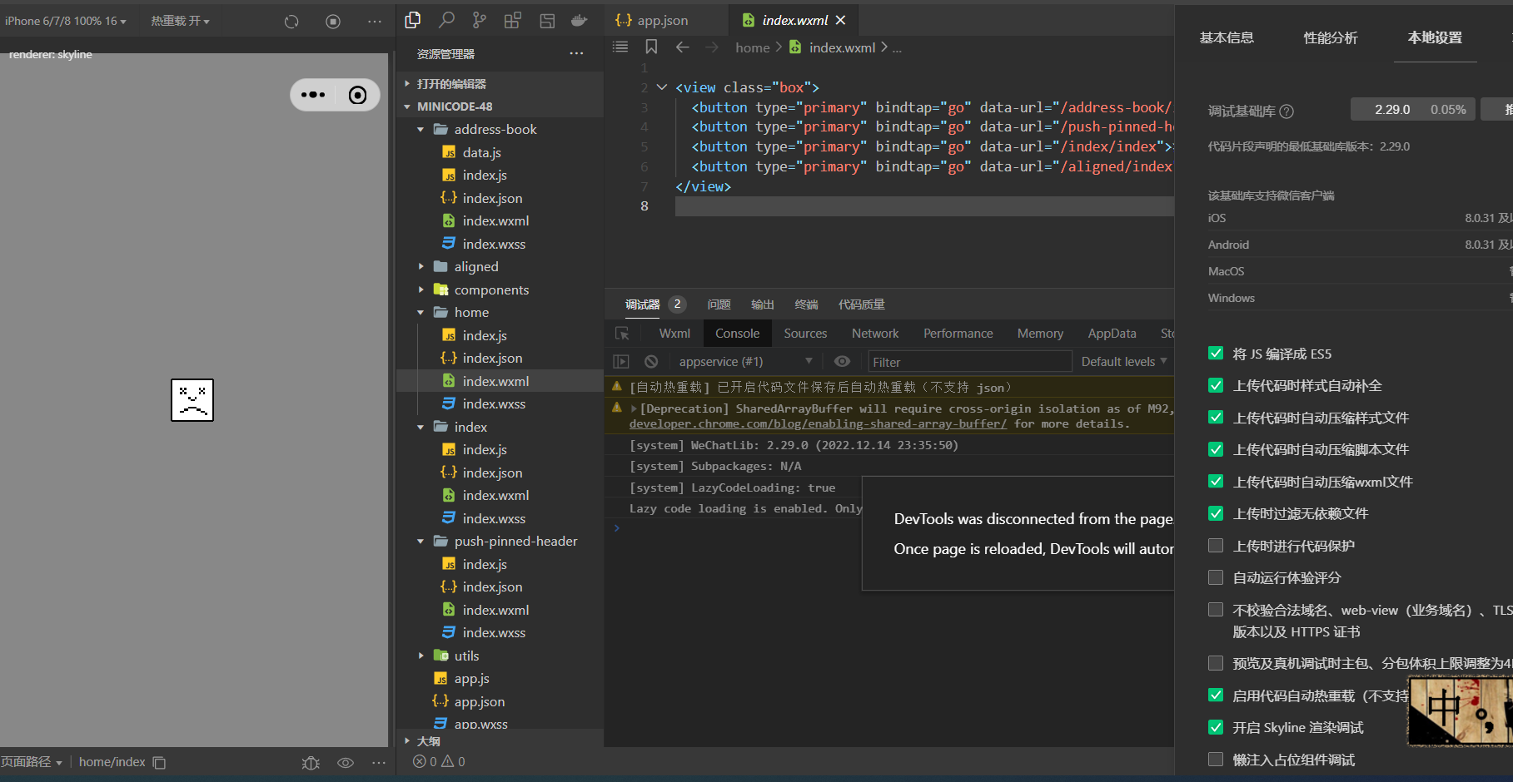Viewport: 1513px width, 782px height.
Task: Open the Search magnifier icon in activity bar
Action: click(x=447, y=20)
